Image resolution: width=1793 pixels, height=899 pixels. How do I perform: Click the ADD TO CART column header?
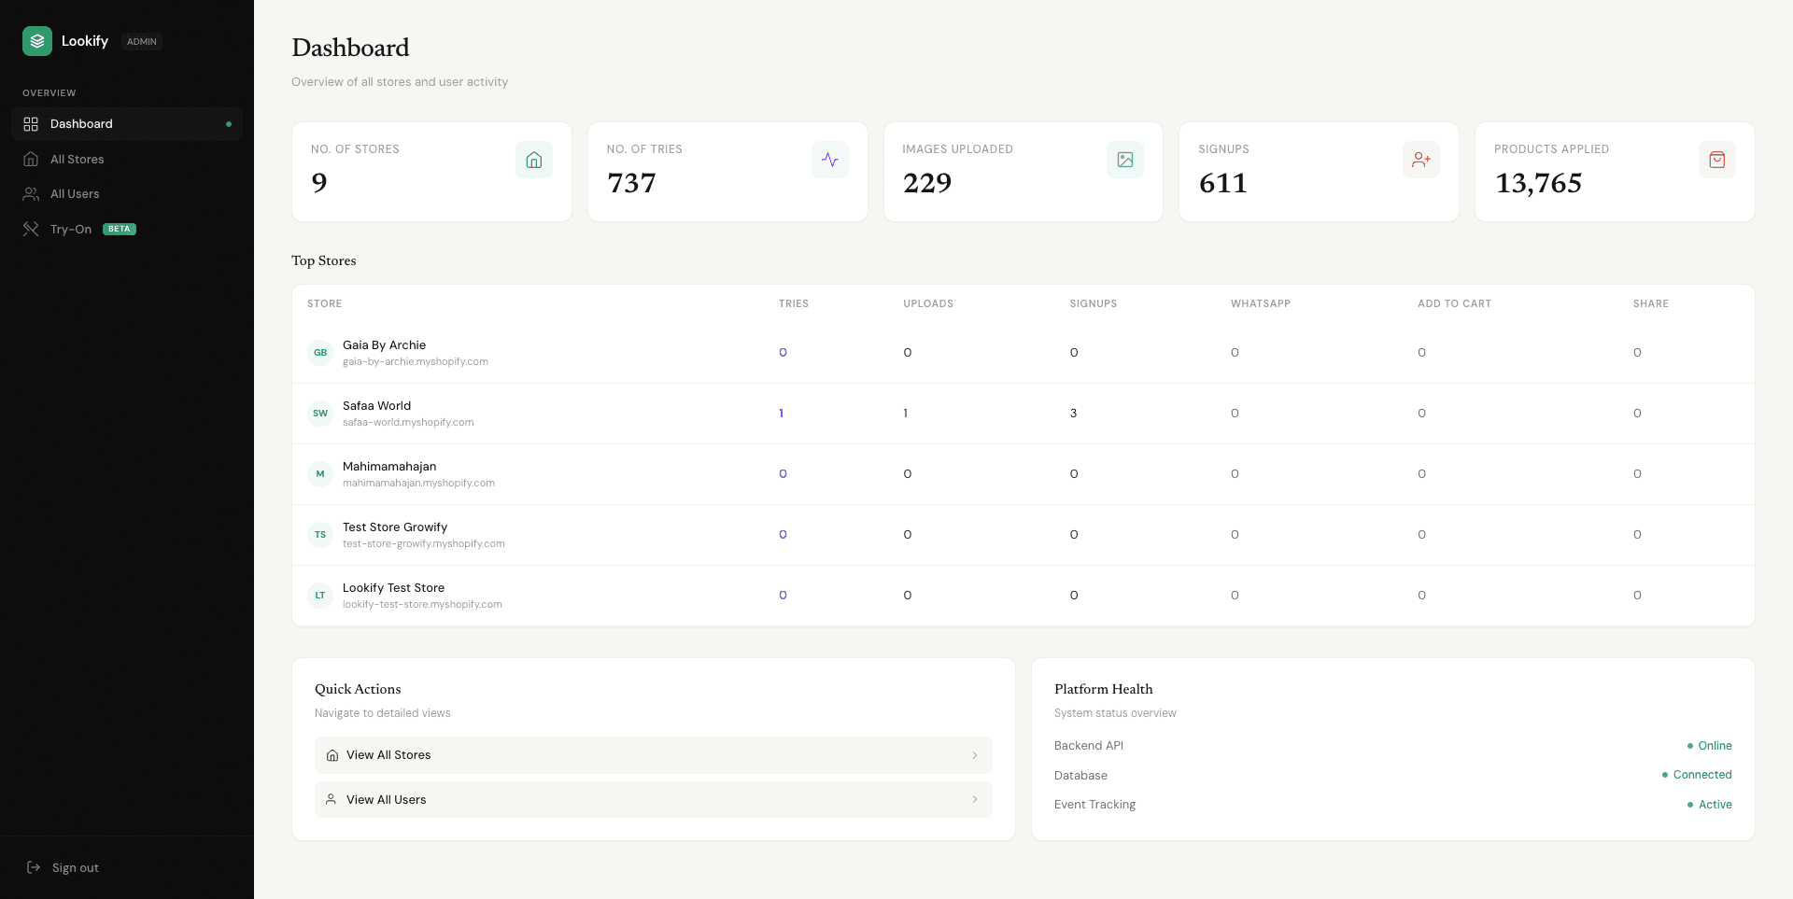click(1454, 303)
